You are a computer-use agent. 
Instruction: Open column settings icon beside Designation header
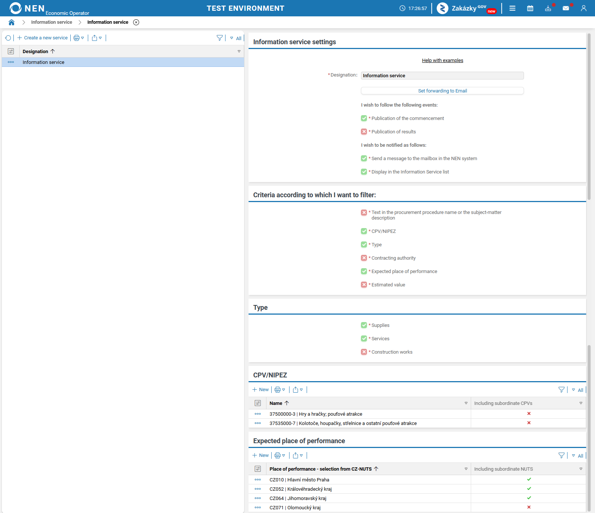(x=11, y=51)
